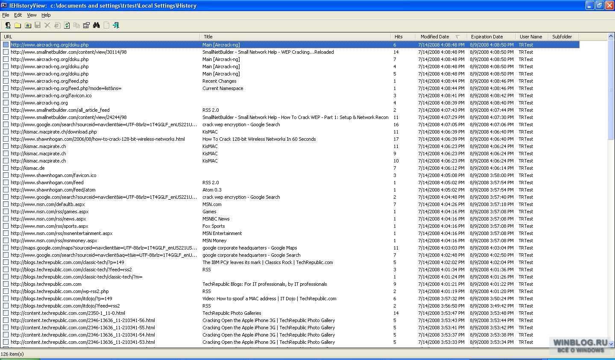Select URL blogs.techrepublic.com.com/itdojo/?feed=rss2
Screen dimensions: 615x360
[x=65, y=306]
